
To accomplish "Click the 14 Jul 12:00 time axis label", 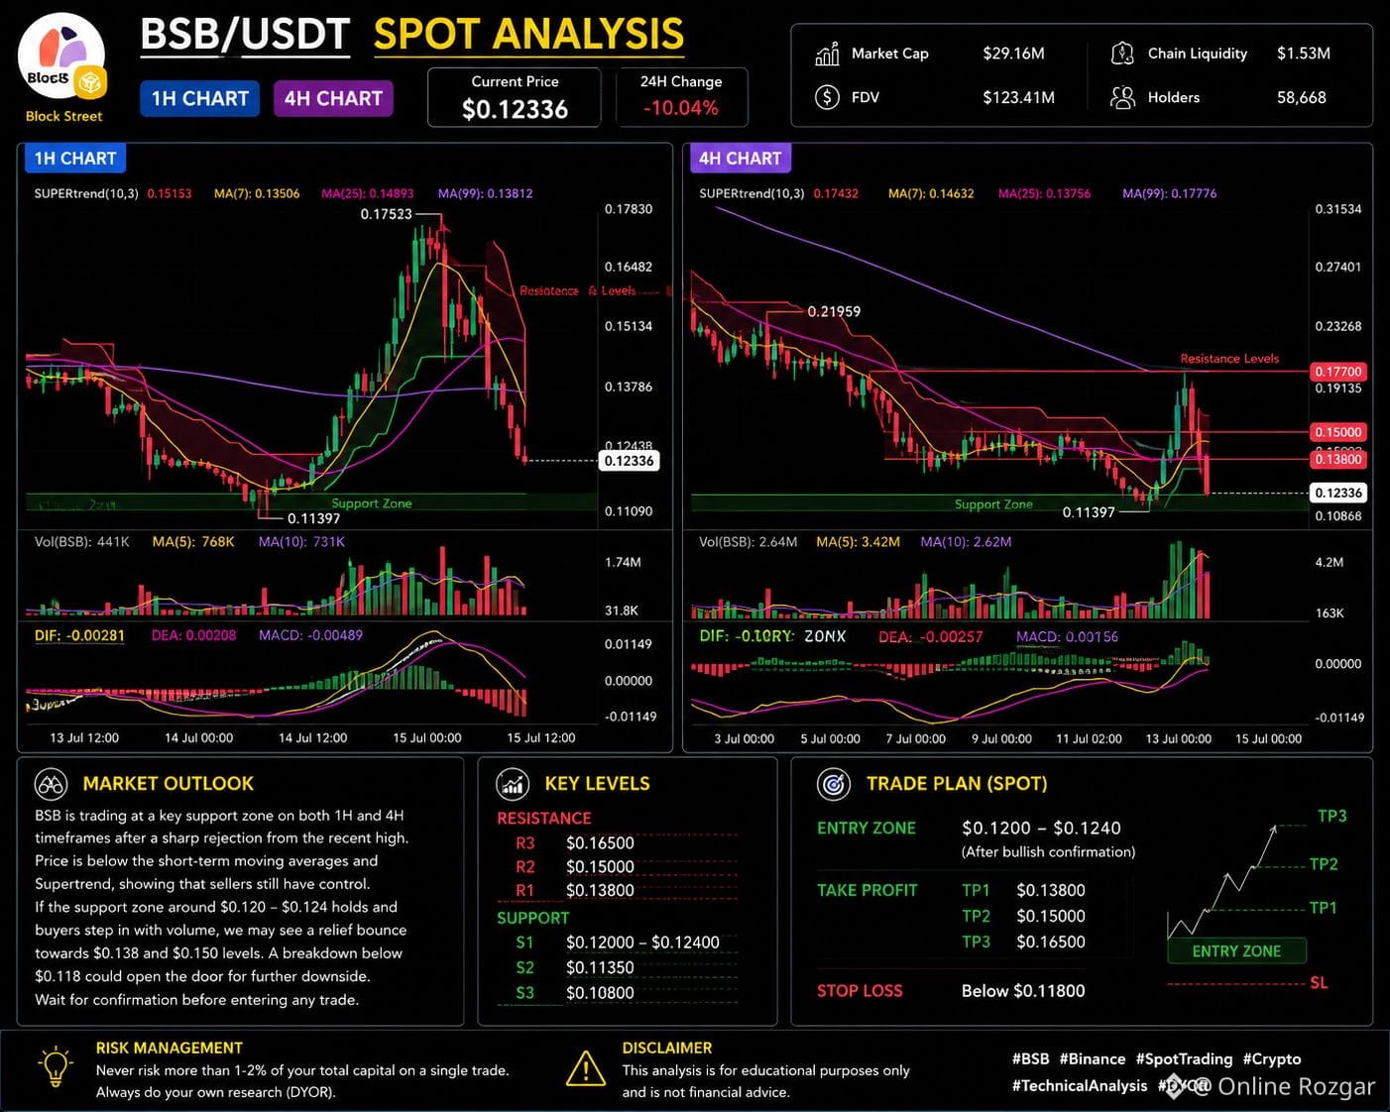I will coord(312,737).
